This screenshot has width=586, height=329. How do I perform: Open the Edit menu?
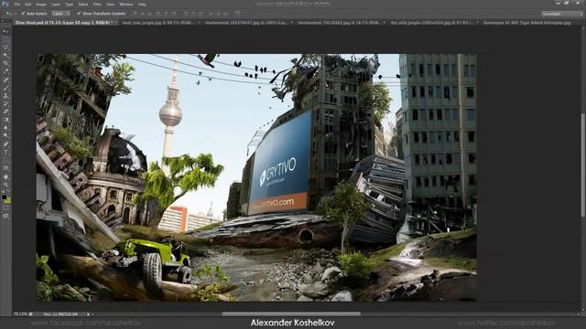click(x=28, y=4)
